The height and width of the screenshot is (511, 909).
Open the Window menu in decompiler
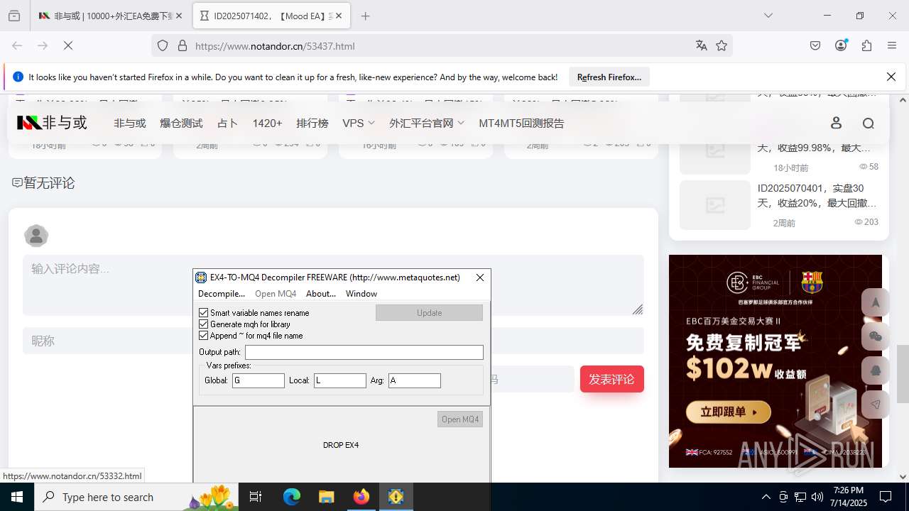[x=361, y=293]
